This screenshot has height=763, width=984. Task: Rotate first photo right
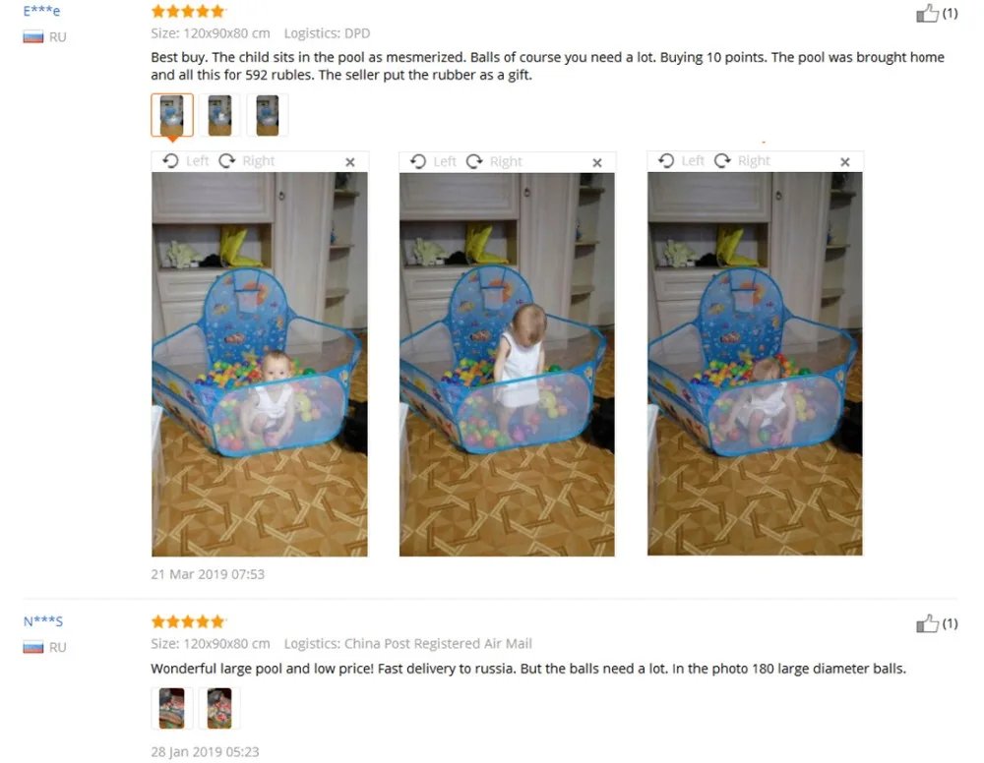[247, 161]
